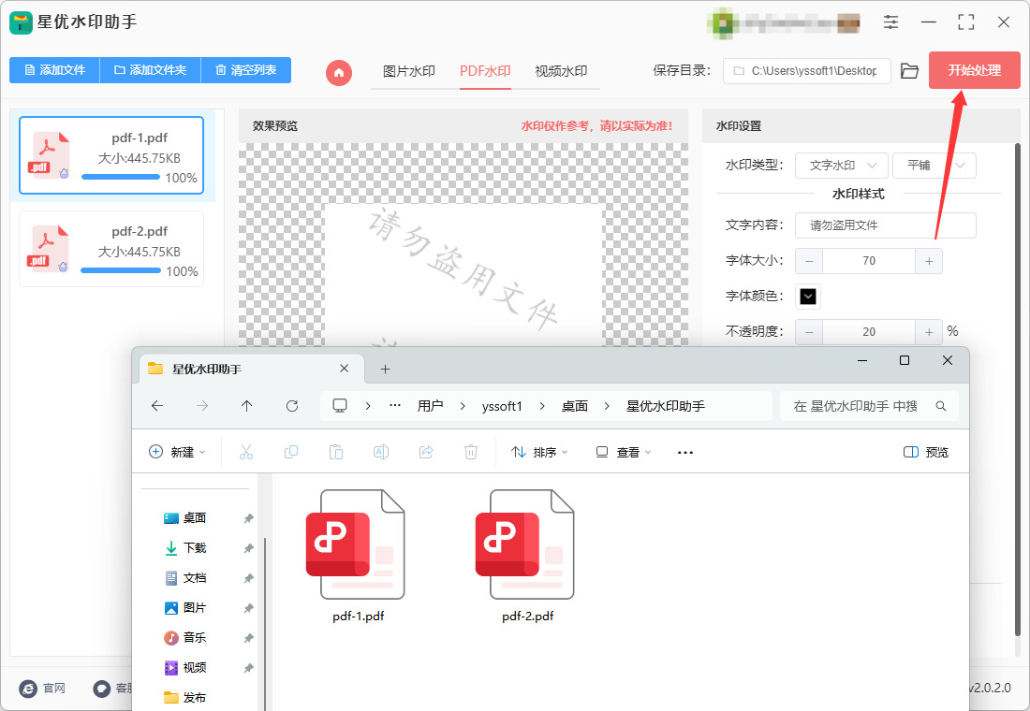Select the 星优水印助手 Explorer tab
Viewport: 1030px width, 711px height.
pos(251,369)
